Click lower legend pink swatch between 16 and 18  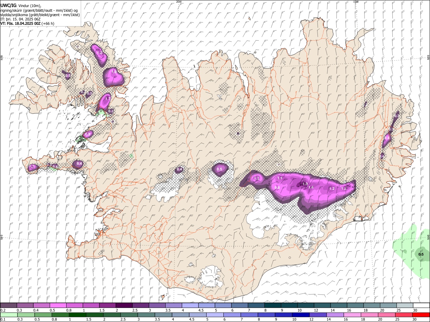pyautogui.click(x=352, y=315)
